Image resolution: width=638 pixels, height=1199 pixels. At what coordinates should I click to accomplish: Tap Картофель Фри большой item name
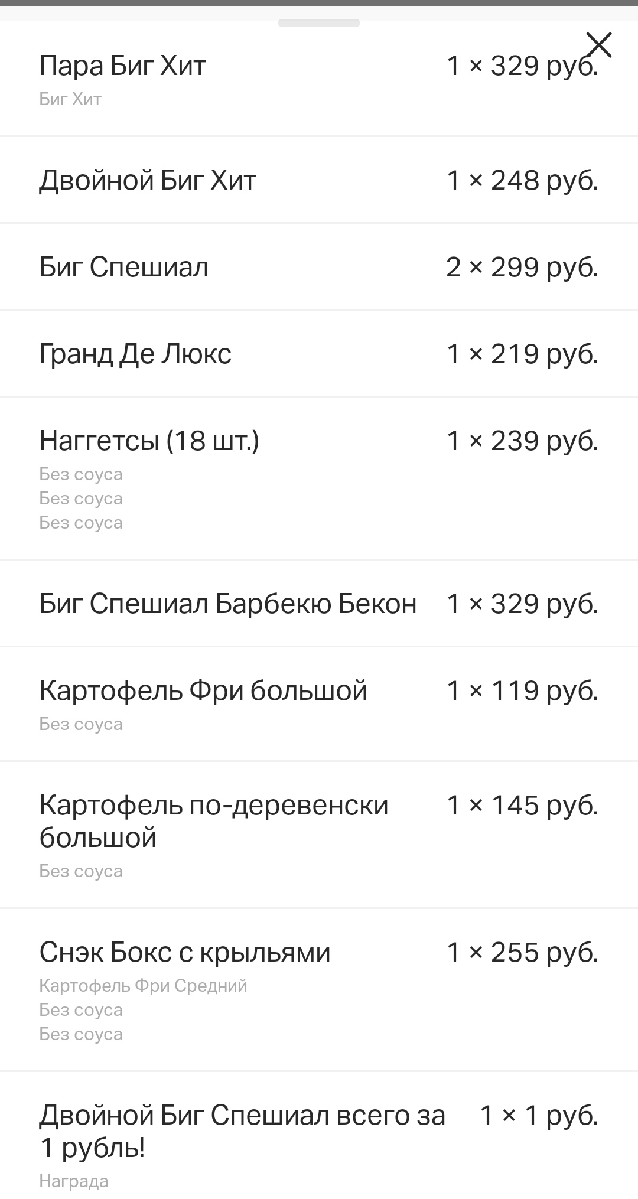pyautogui.click(x=203, y=690)
